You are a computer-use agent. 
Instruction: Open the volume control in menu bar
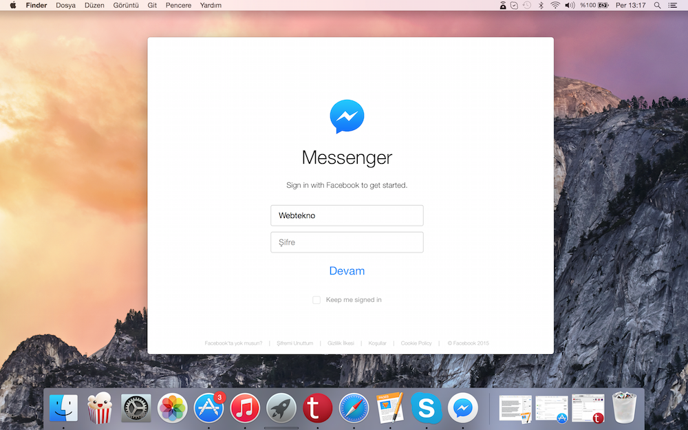(570, 6)
